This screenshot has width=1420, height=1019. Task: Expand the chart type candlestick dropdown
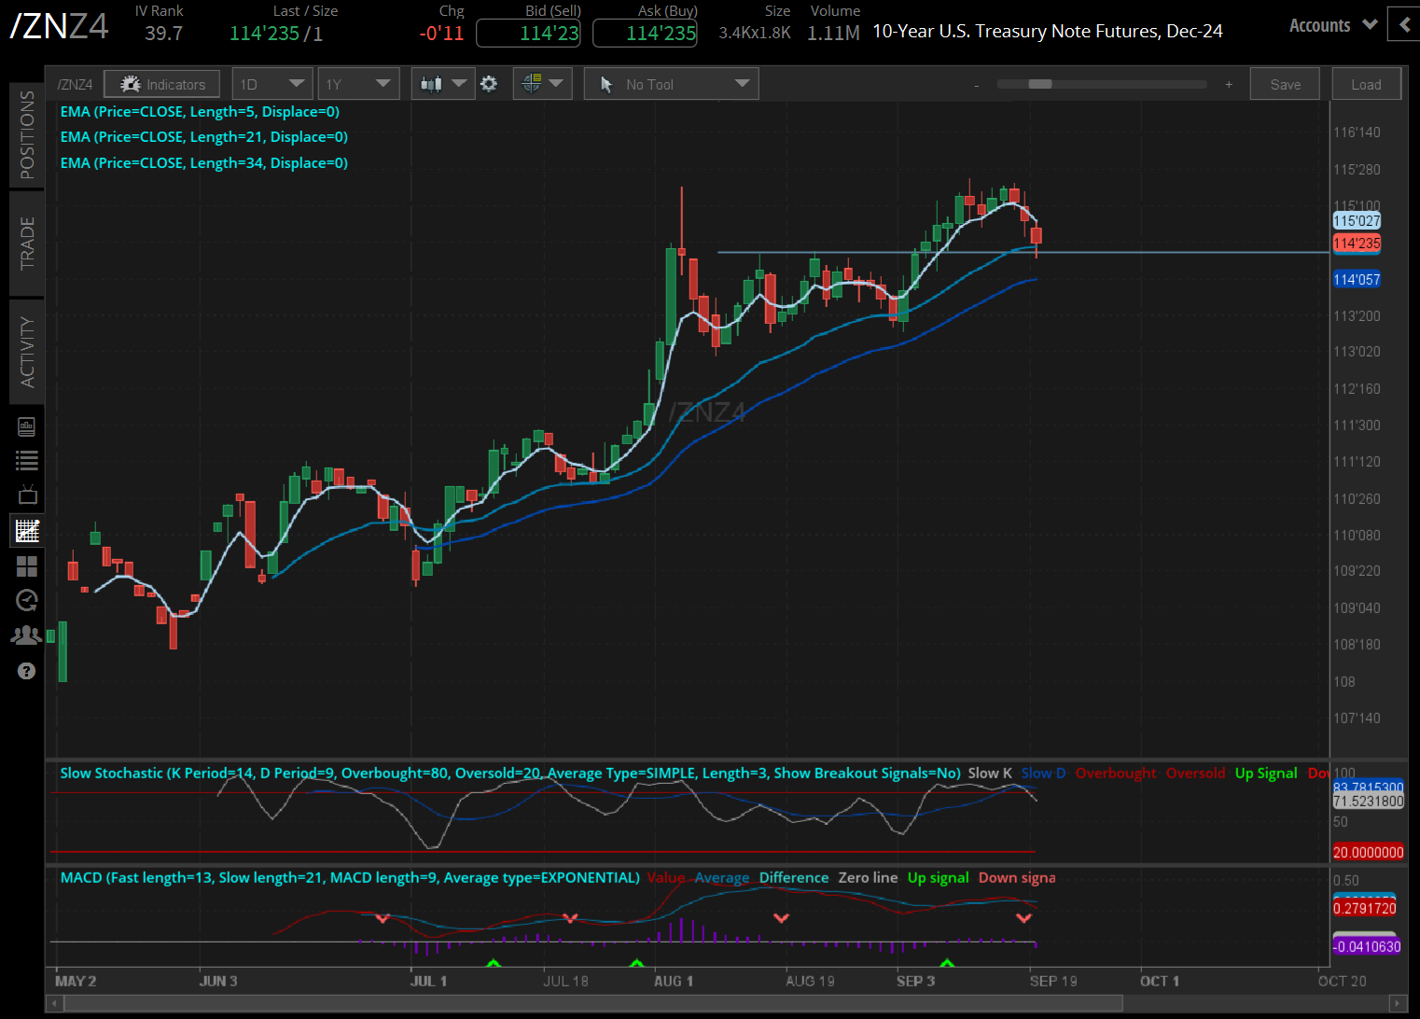(443, 84)
